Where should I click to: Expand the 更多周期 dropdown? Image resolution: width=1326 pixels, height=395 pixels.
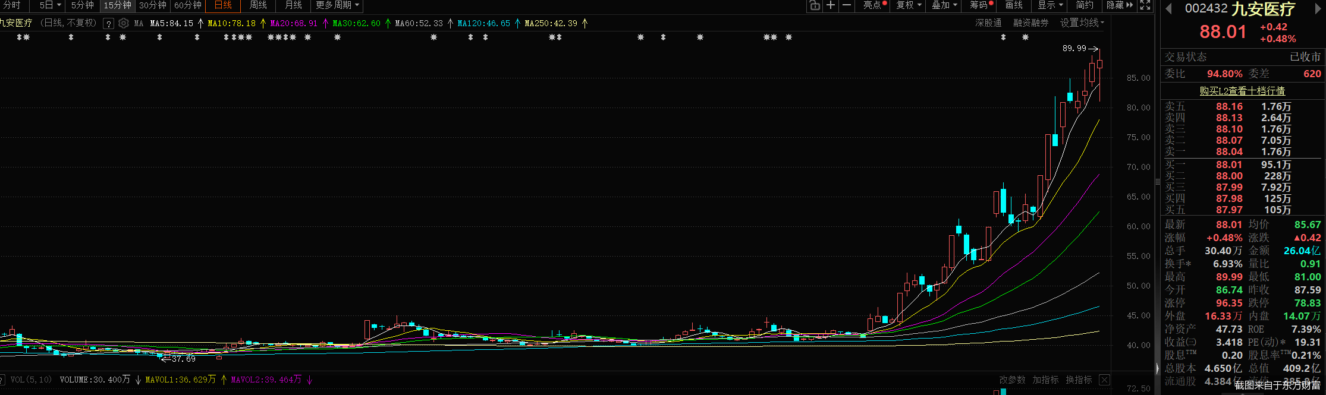(x=337, y=5)
